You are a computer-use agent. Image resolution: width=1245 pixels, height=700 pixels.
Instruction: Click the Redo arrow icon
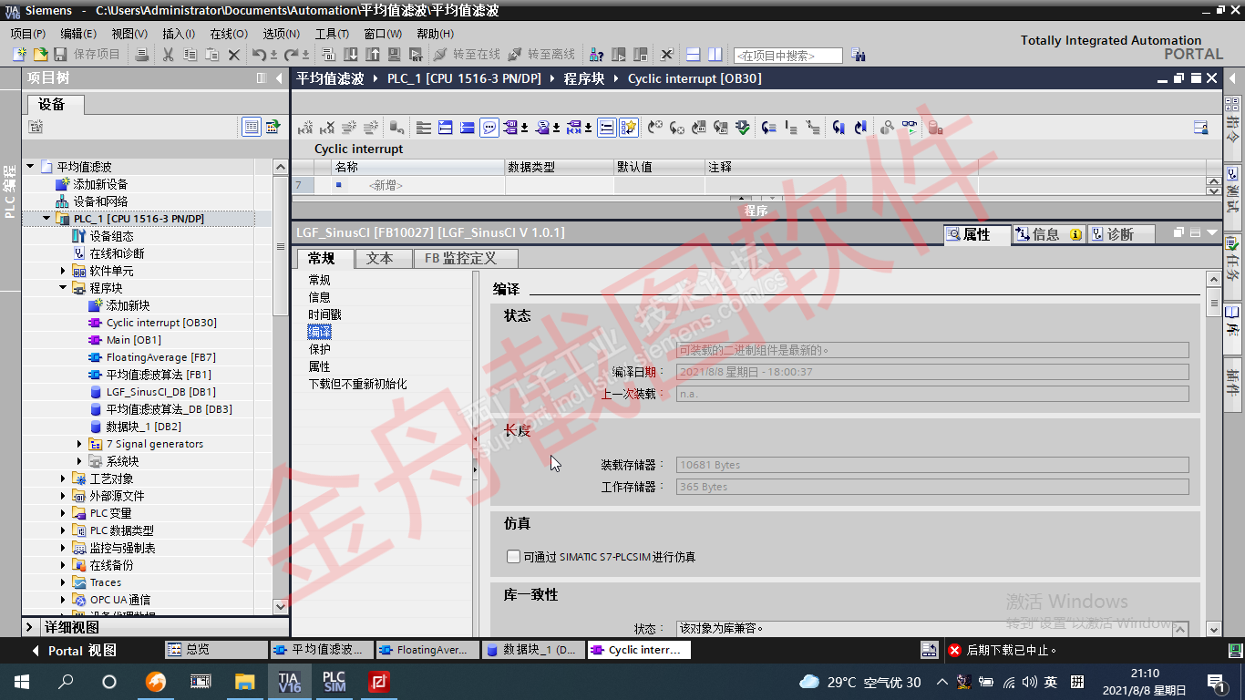[x=291, y=55]
